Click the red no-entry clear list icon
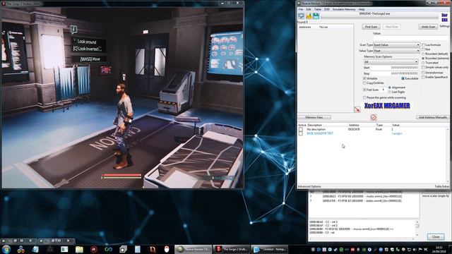 374,117
